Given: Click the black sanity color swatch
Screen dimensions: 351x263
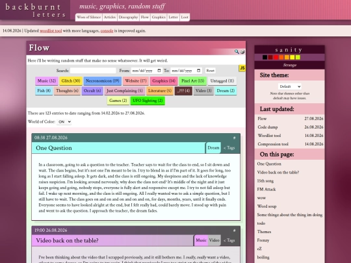Looking at the screenshot, I should [x=265, y=58].
